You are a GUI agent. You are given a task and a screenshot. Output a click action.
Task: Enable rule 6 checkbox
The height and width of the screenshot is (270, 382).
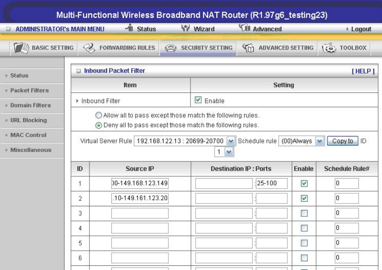pyautogui.click(x=304, y=258)
